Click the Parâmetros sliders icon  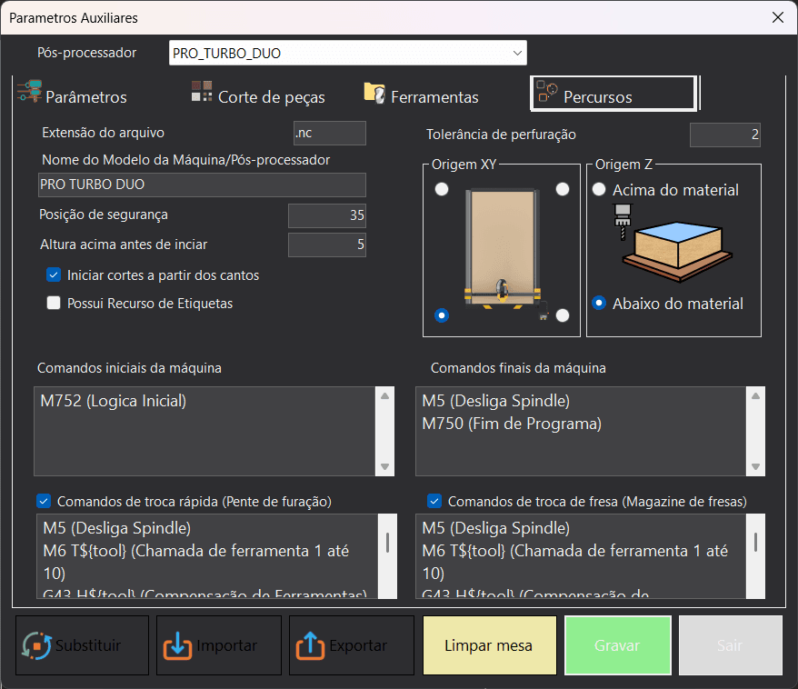29,92
